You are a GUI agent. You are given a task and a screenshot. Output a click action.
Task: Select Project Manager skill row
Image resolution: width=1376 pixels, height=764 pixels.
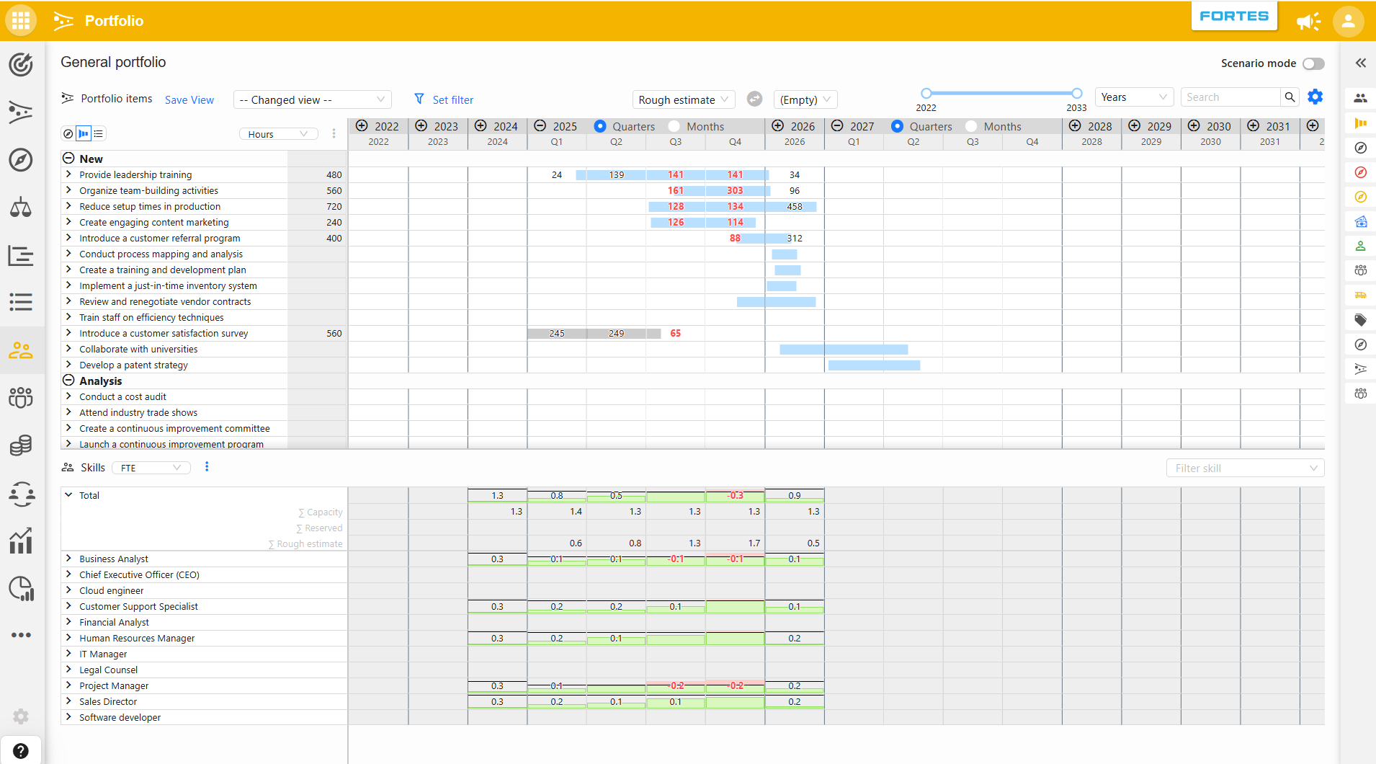coord(114,685)
